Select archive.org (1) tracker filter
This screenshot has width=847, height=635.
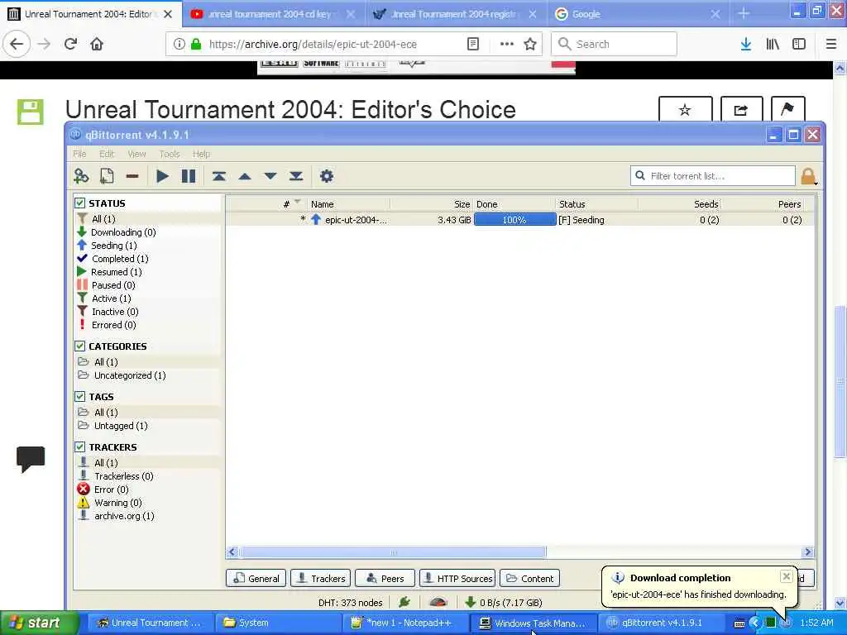(124, 516)
